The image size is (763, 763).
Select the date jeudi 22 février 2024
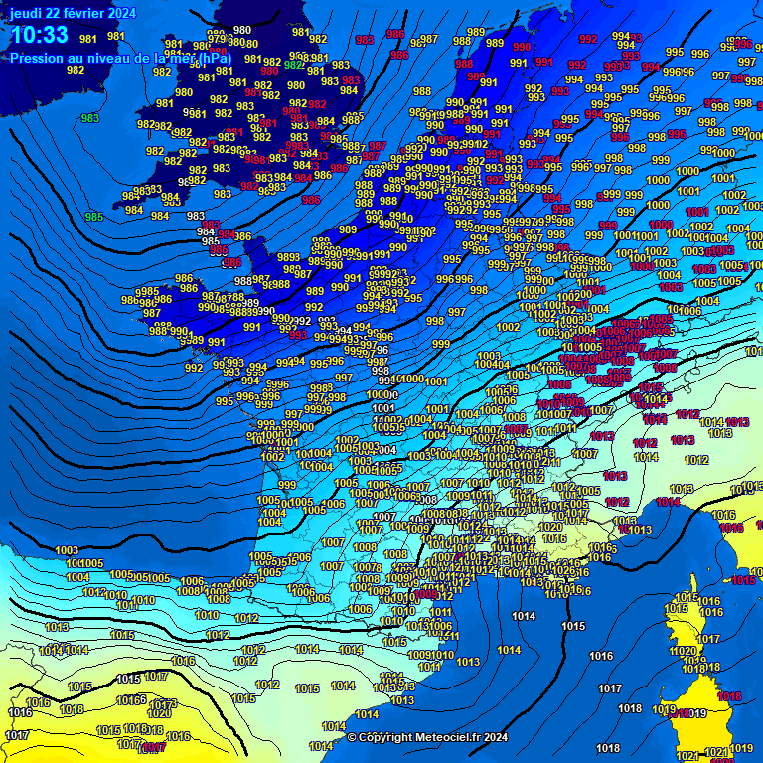click(74, 13)
